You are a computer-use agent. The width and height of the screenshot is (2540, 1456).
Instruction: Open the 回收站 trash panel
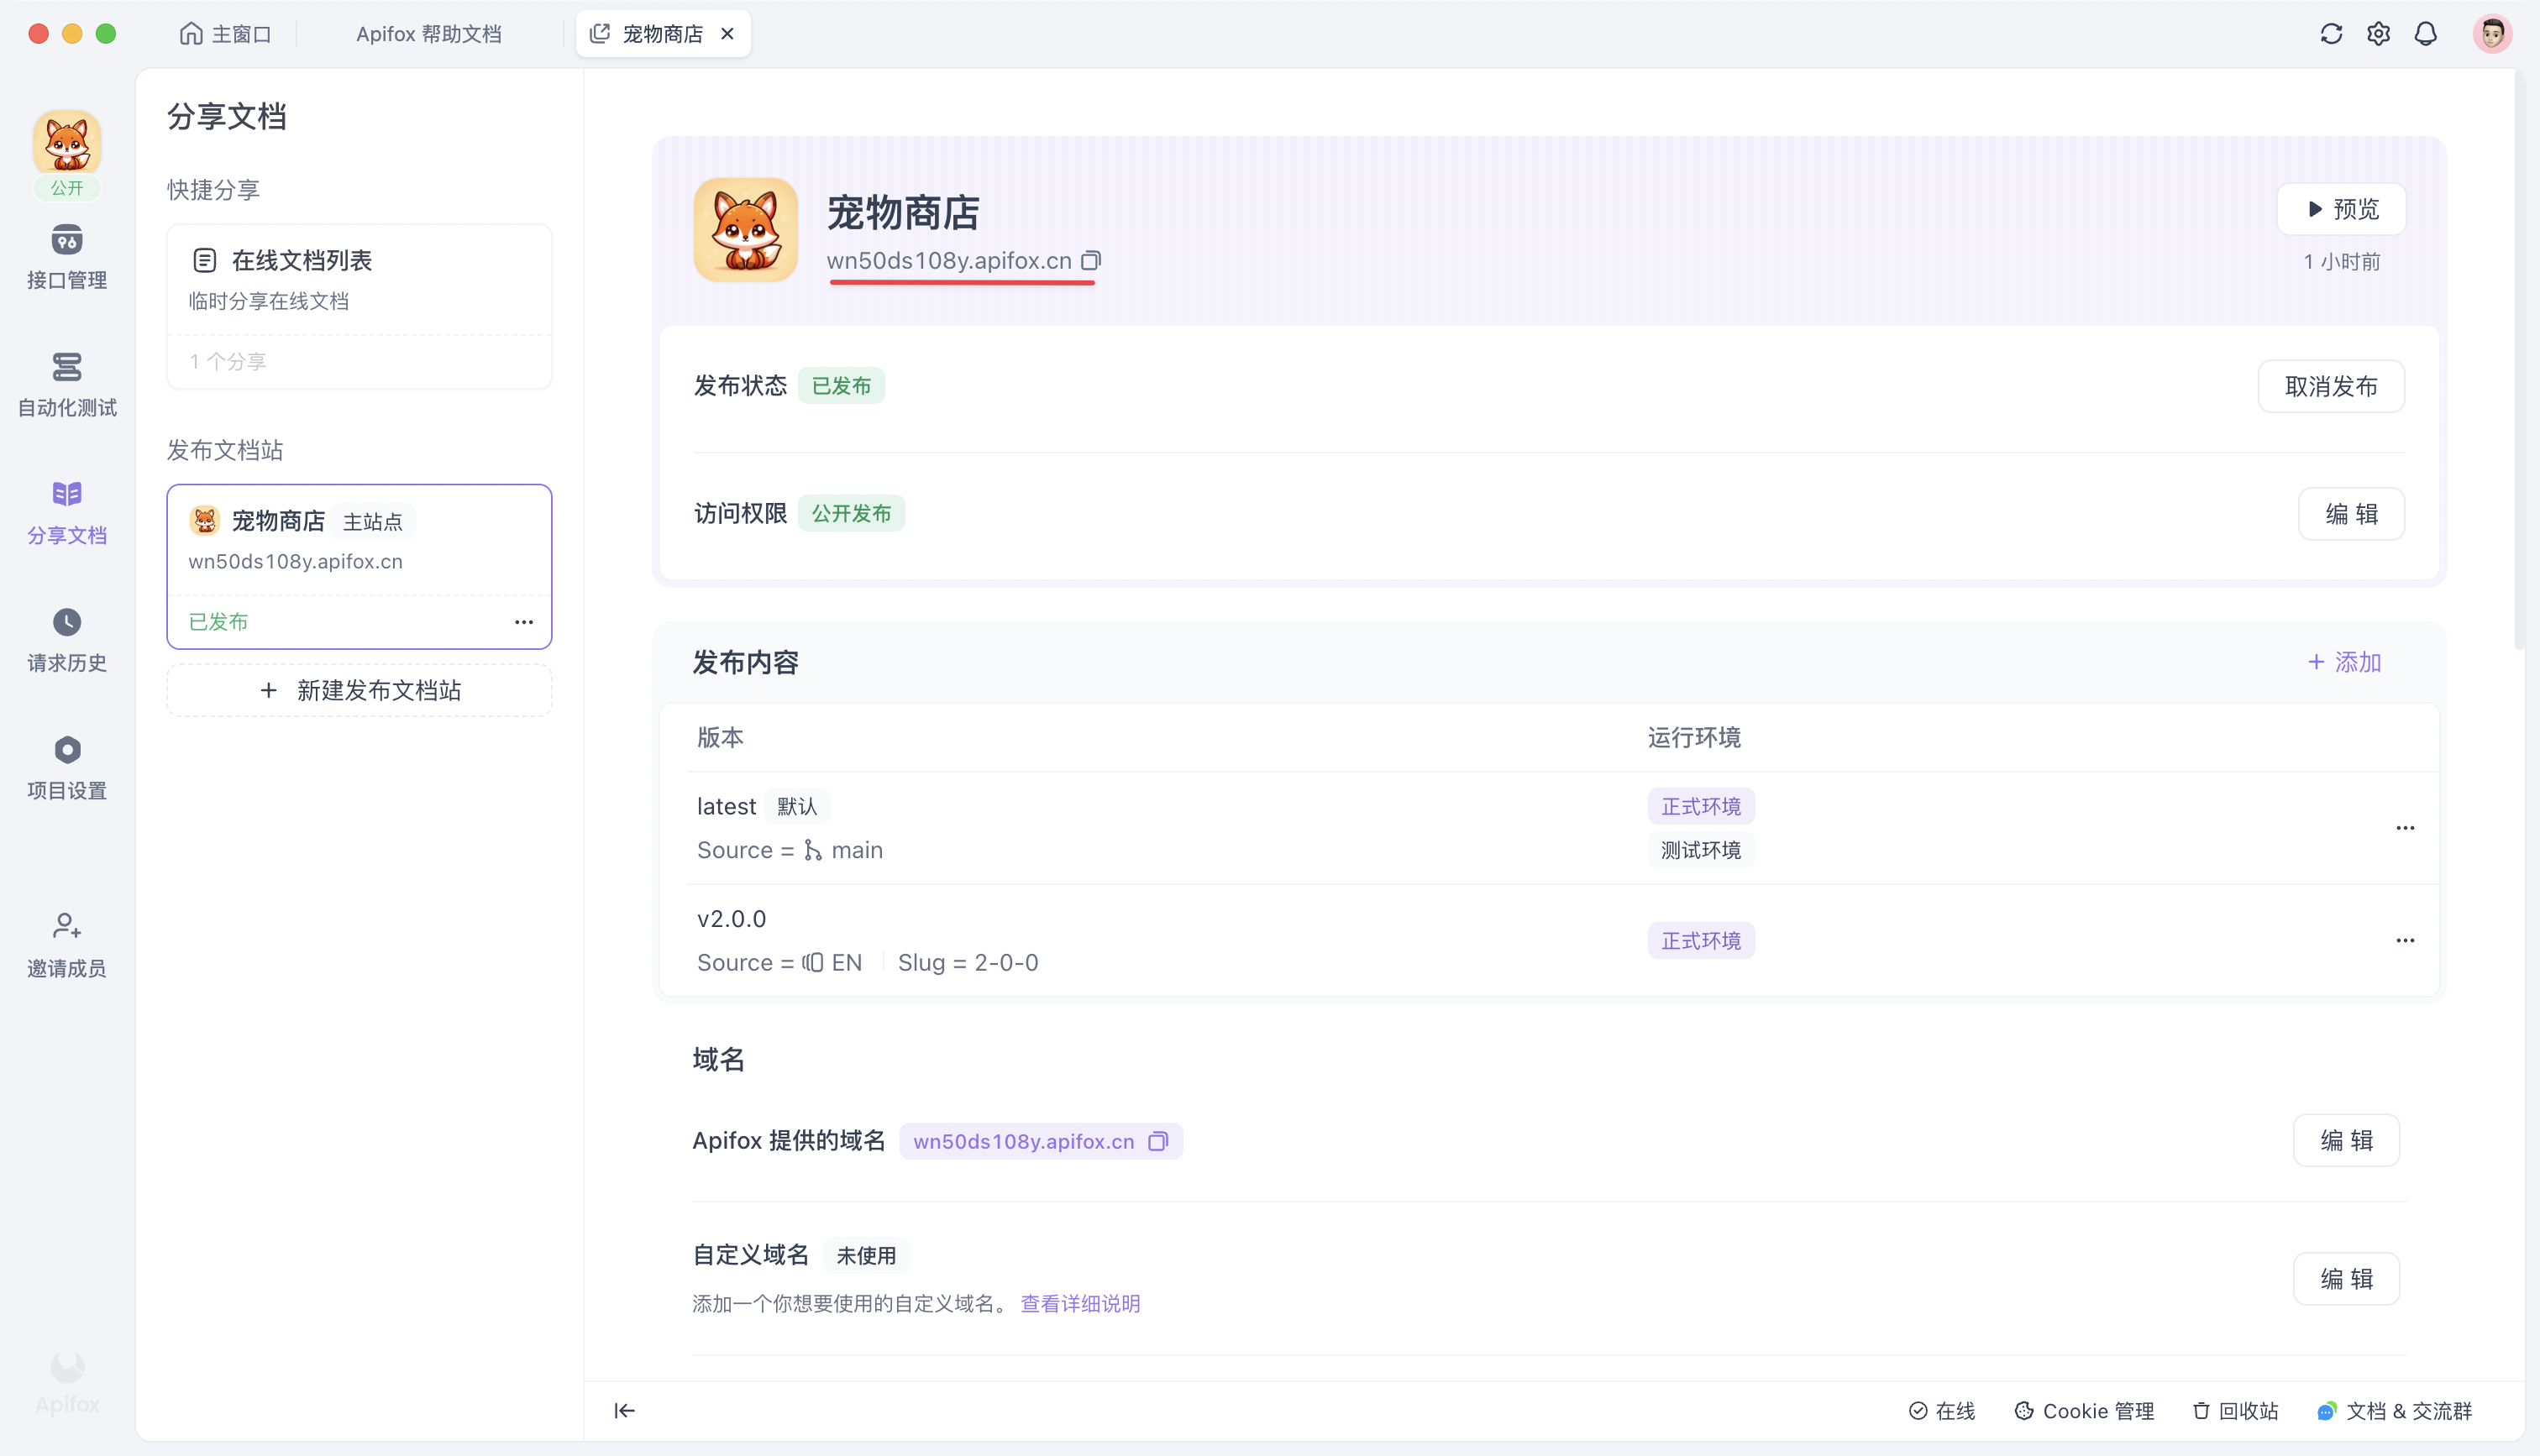pyautogui.click(x=2235, y=1410)
